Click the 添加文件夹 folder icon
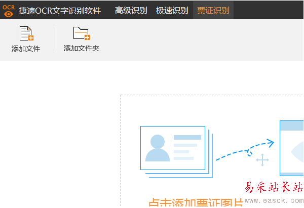This screenshot has width=304, height=208. pos(82,33)
